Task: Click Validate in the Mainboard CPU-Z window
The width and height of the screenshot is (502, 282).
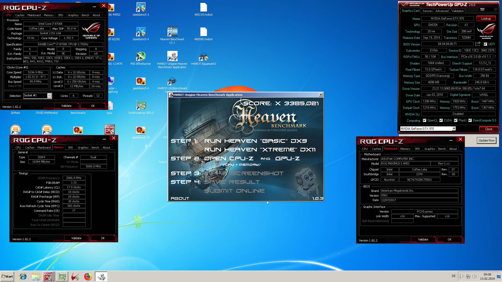Action: pyautogui.click(x=423, y=239)
